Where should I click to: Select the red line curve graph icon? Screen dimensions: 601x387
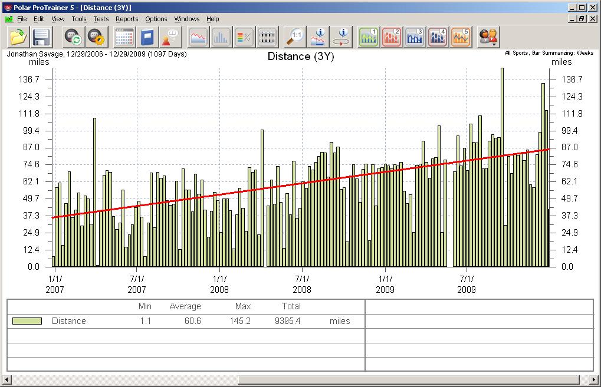[198, 37]
